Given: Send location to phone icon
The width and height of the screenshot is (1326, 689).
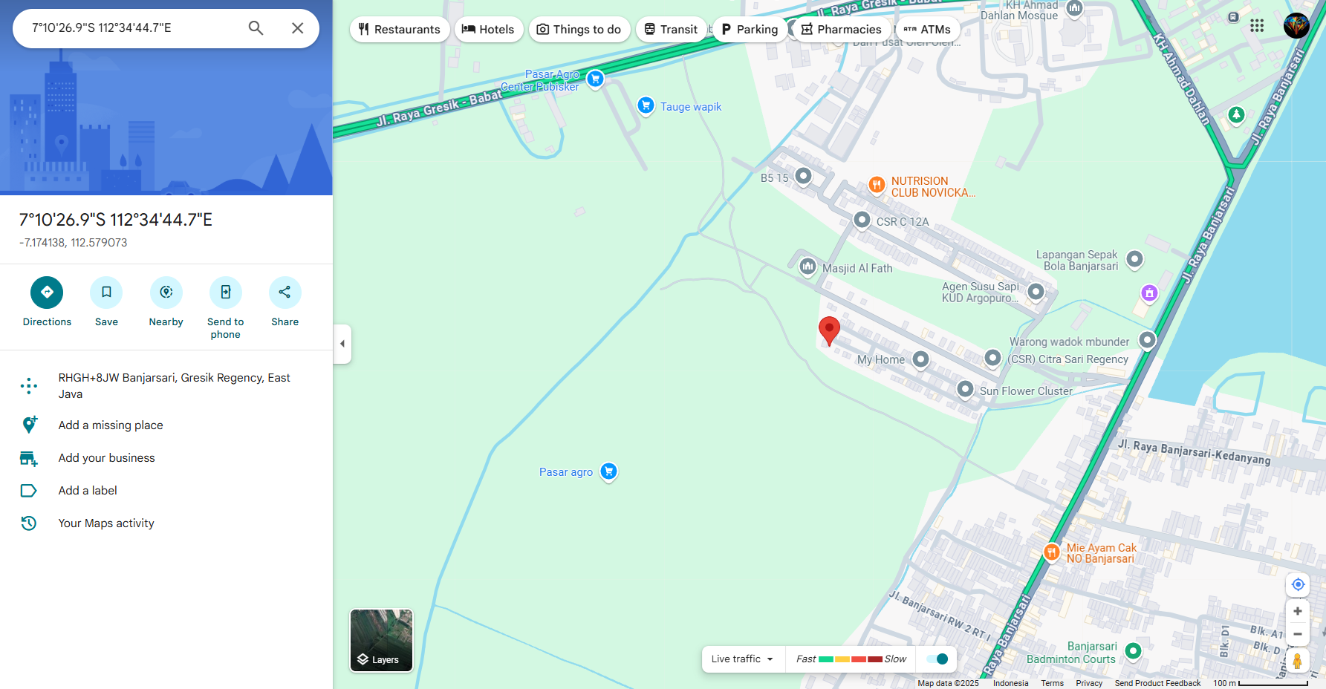Looking at the screenshot, I should coord(225,293).
